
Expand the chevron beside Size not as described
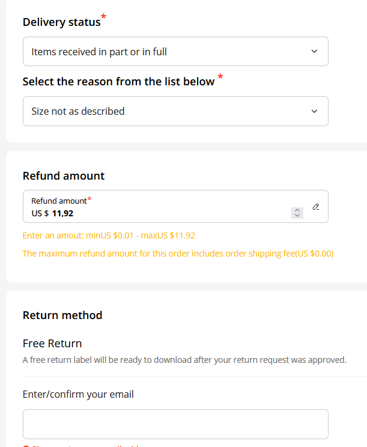[314, 111]
